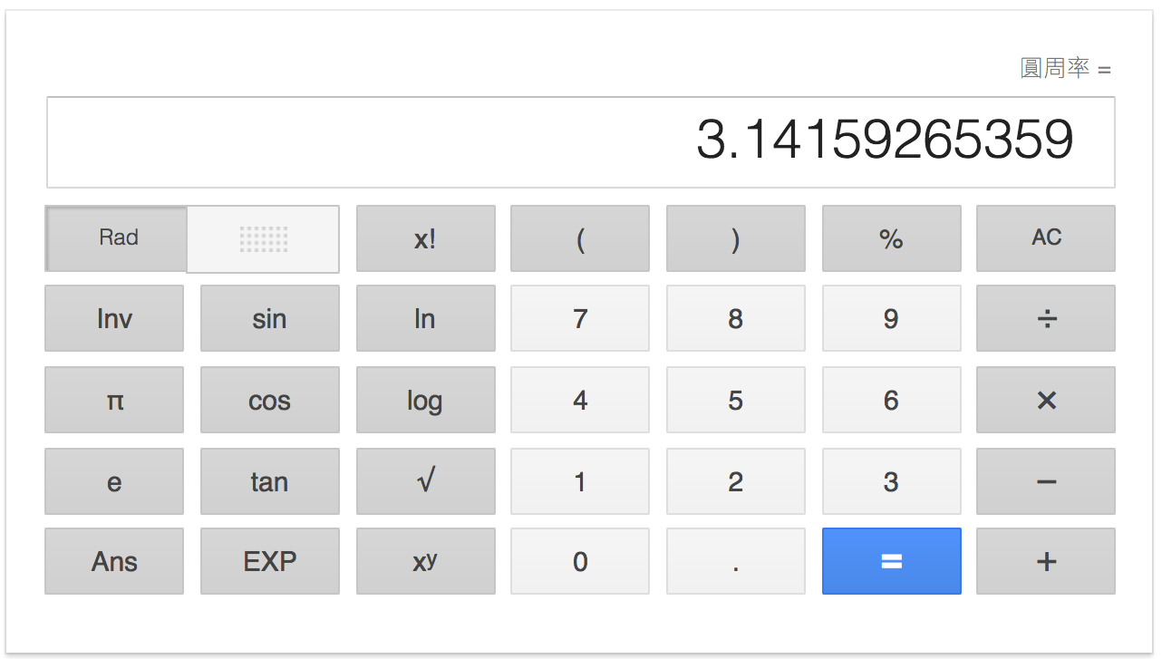Insert the previous answer with Ans
Image resolution: width=1162 pixels, height=659 pixels.
click(x=114, y=561)
